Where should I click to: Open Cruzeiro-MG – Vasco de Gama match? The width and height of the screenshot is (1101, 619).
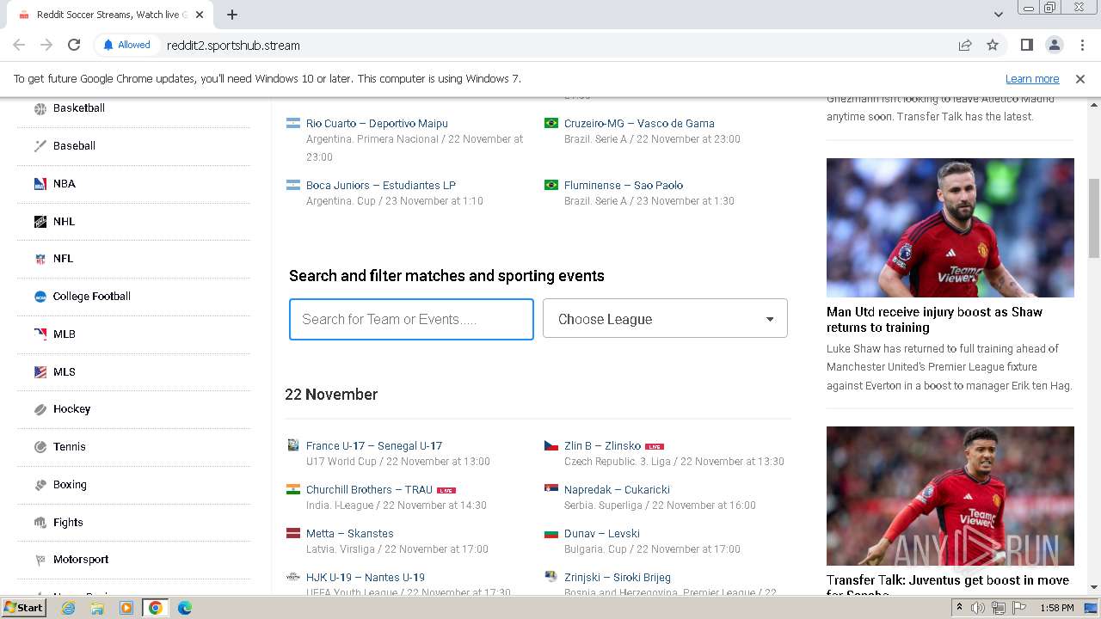639,124
